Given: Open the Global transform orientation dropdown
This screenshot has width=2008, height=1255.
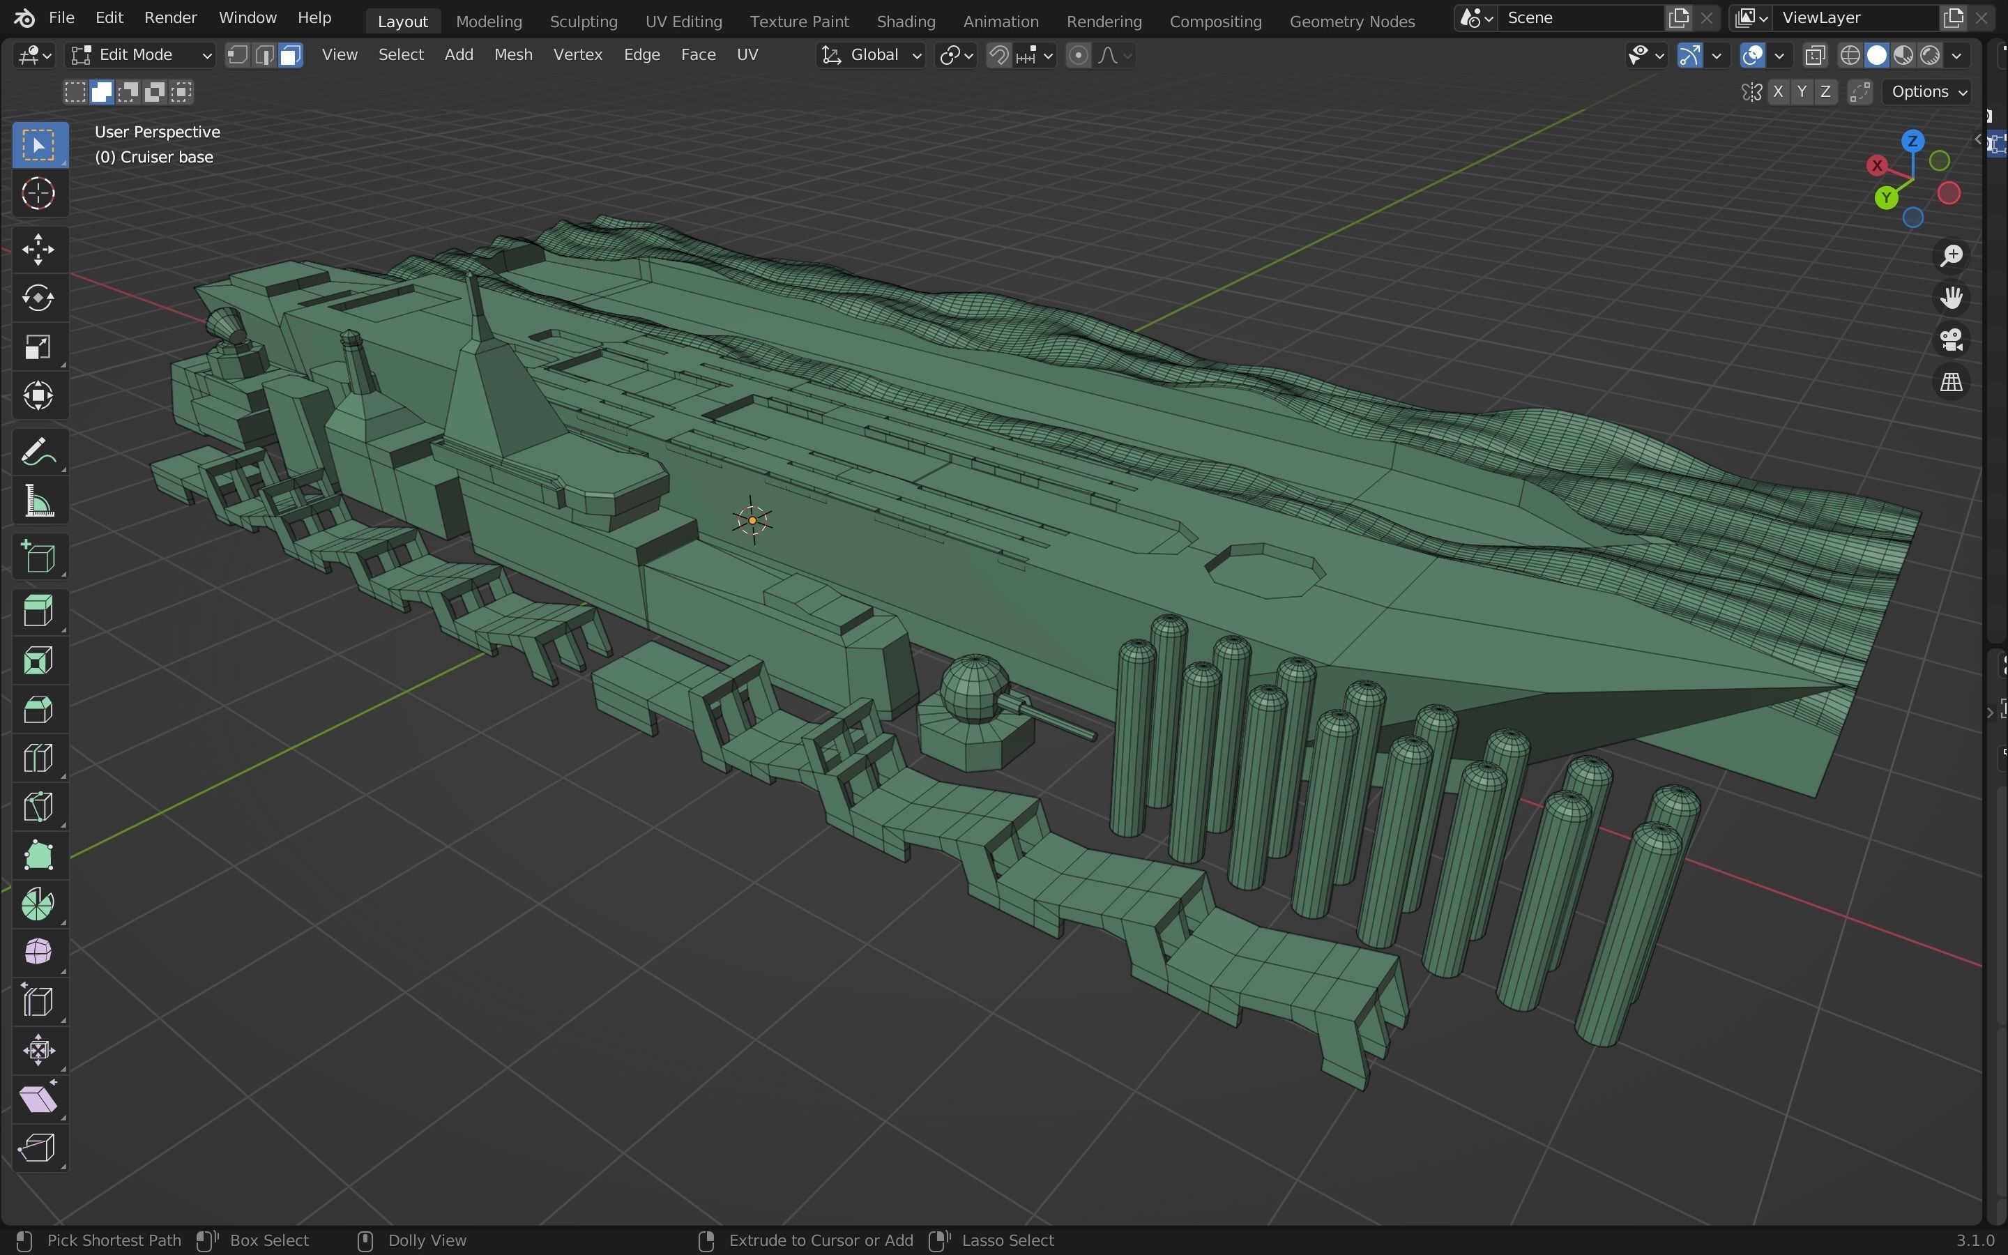Looking at the screenshot, I should [x=869, y=55].
